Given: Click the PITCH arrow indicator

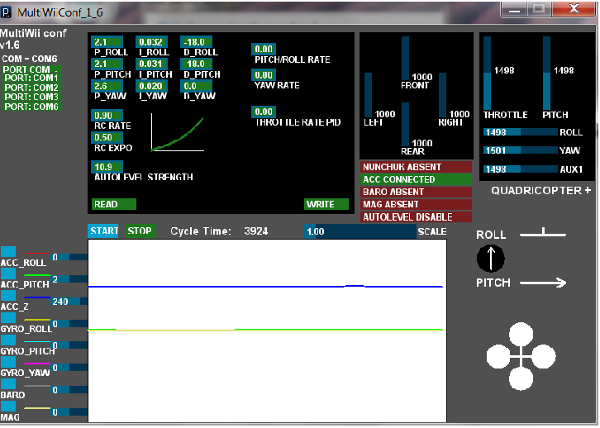Looking at the screenshot, I should (x=543, y=283).
